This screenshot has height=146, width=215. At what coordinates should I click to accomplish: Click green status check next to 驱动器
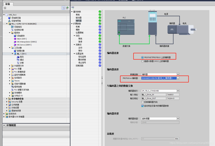pos(100,18)
